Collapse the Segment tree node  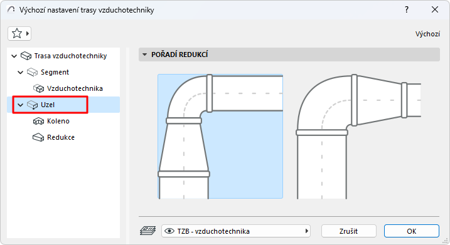click(20, 72)
